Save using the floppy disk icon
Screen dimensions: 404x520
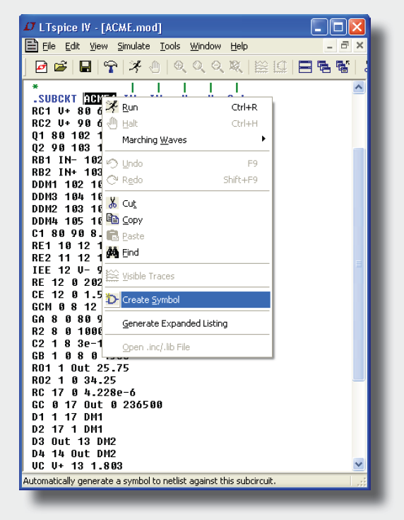[85, 67]
